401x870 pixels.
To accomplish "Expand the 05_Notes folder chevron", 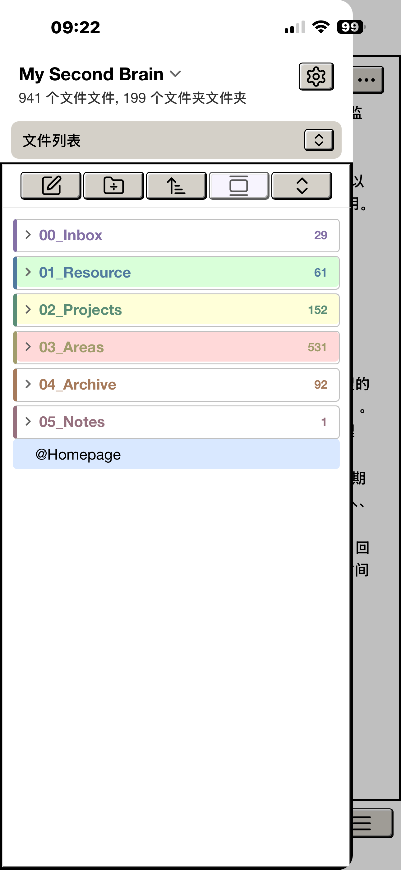I will 28,422.
